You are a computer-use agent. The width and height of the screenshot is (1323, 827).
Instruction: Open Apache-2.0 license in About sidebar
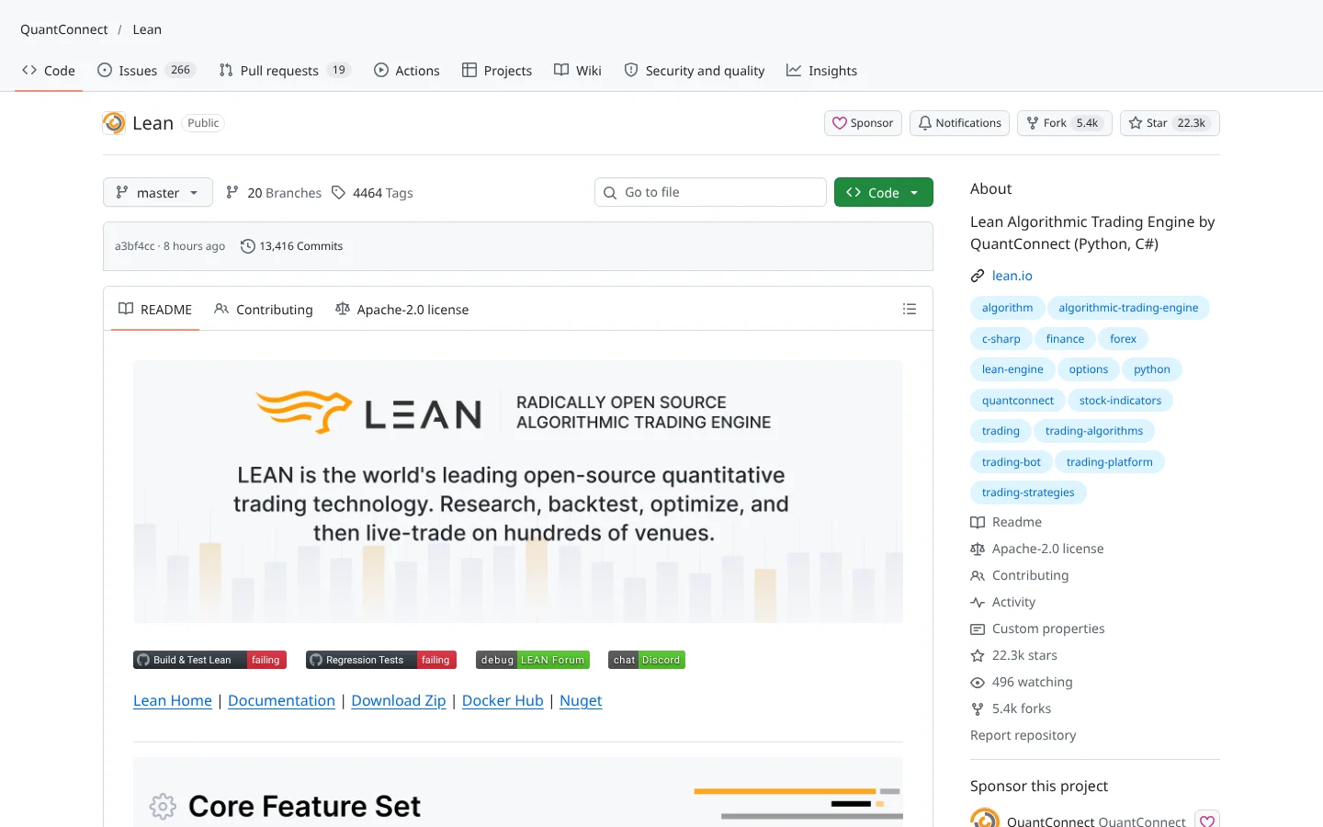click(1037, 549)
